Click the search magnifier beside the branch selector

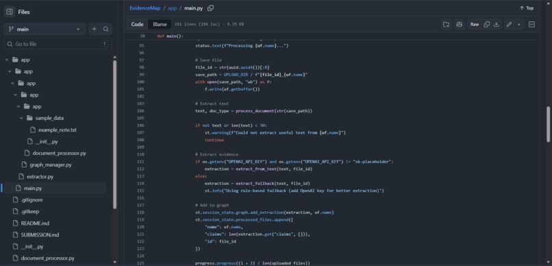click(106, 29)
